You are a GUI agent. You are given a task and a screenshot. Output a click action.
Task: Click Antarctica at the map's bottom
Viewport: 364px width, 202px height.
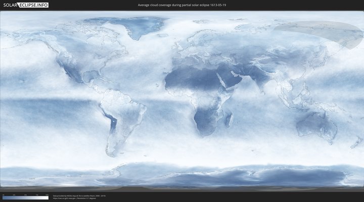pyautogui.click(x=202, y=174)
